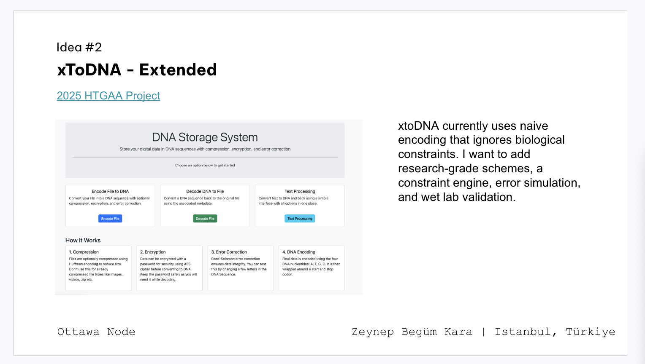
Task: Click the paragraph about naive encoding
Action: point(489,161)
